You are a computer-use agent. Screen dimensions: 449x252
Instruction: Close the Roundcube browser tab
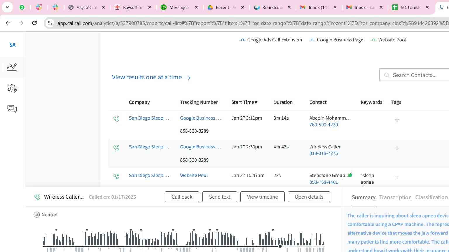point(289,8)
